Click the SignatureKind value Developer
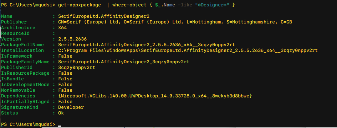337x128 pixels. [x=71, y=107]
